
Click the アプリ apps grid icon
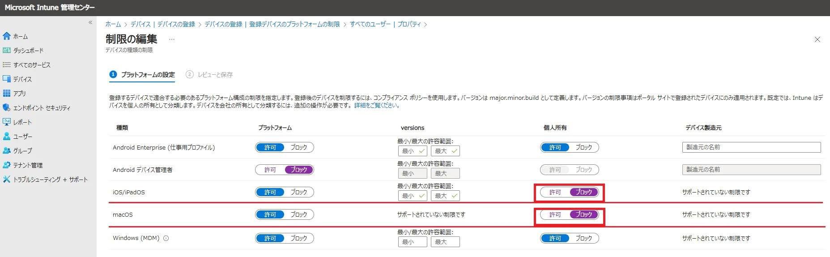7,93
